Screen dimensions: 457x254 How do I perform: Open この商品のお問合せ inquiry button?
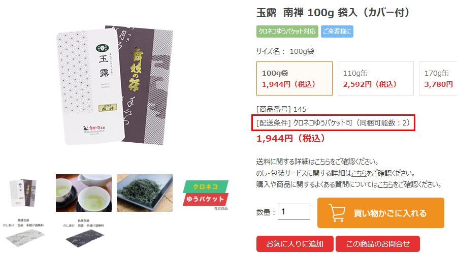(x=378, y=244)
